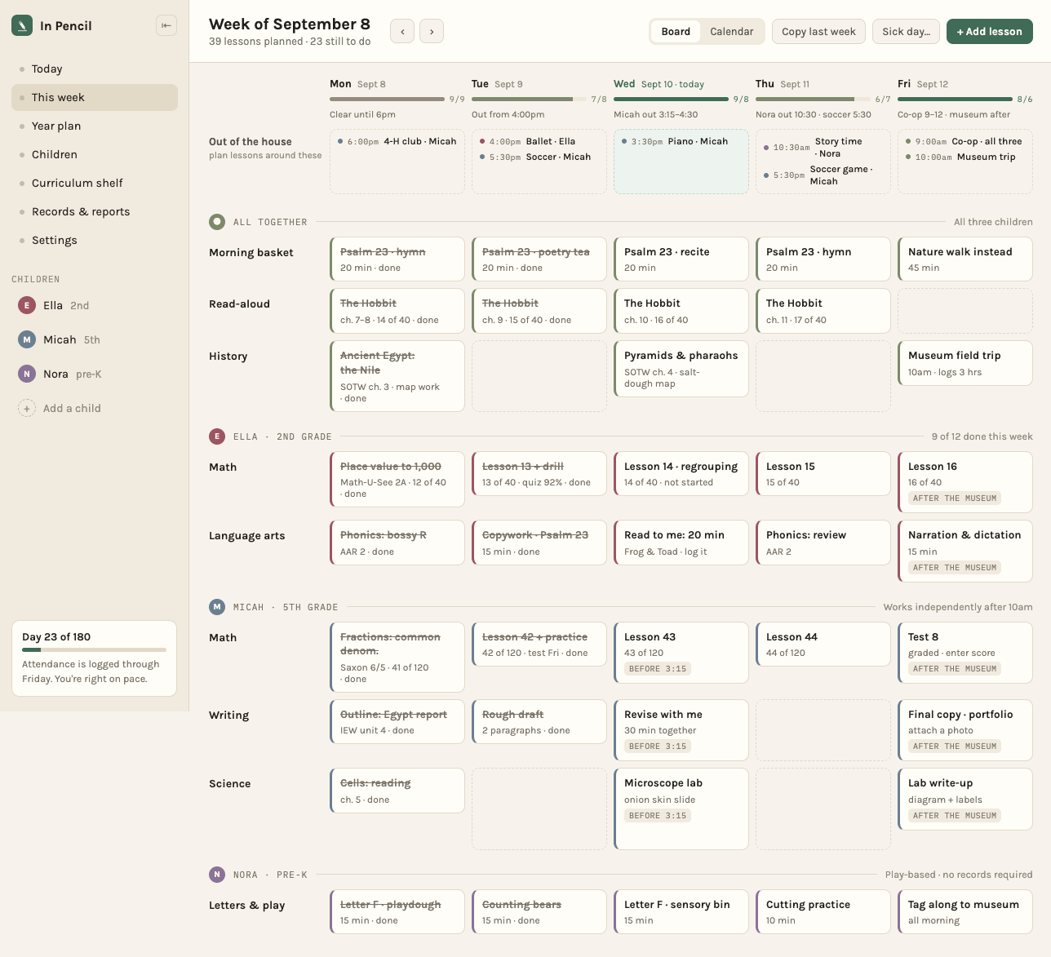The height and width of the screenshot is (957, 1051).
Task: Click the Ella 2nd Grade section badge
Action: (x=217, y=436)
